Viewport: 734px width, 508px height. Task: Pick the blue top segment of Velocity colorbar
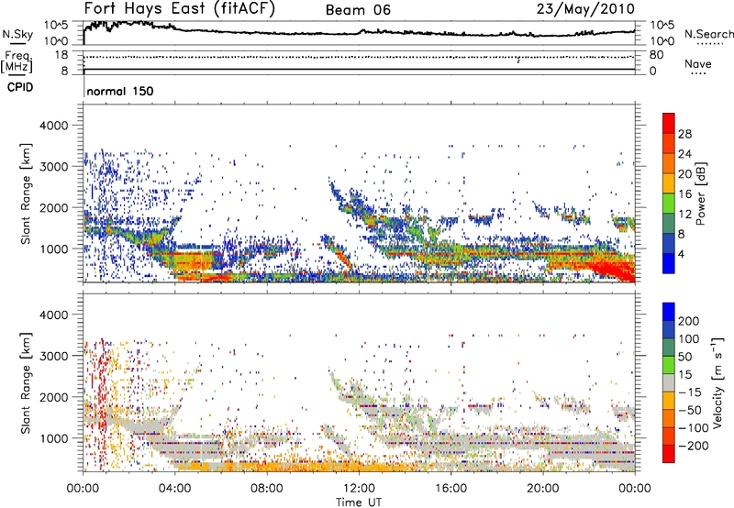(669, 312)
